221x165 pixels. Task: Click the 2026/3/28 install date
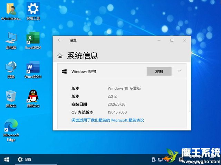pos(116,104)
